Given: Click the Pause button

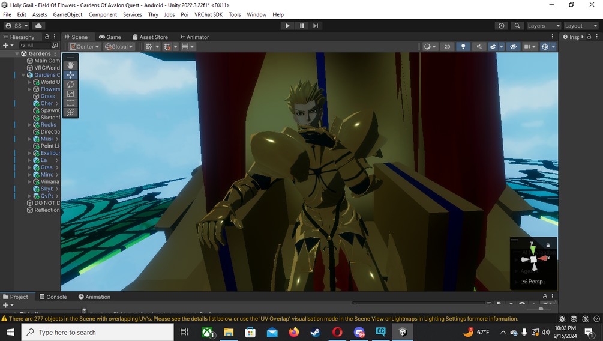Looking at the screenshot, I should (x=301, y=26).
